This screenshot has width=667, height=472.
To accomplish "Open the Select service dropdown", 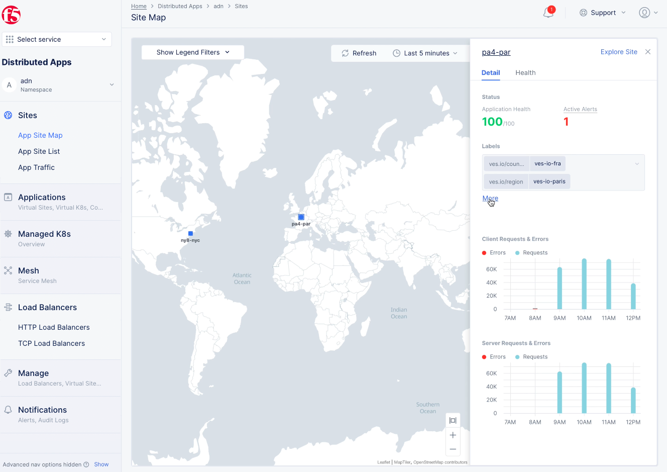I will (x=56, y=39).
